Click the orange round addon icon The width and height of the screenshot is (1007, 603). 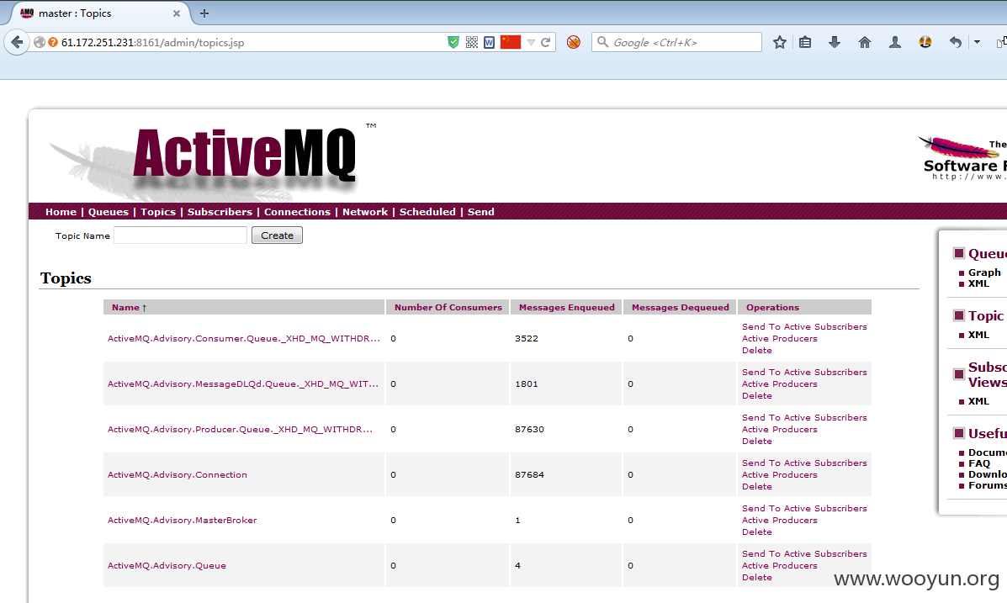click(x=925, y=42)
